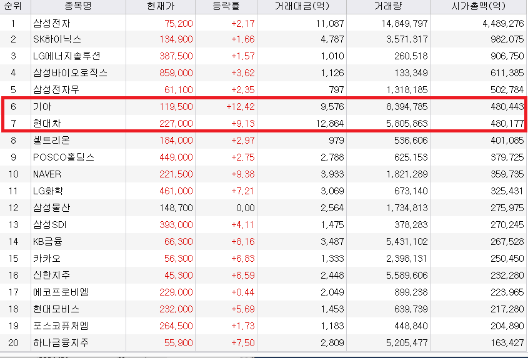The image size is (528, 358).
Task: Click the 982,075 market cap cell
Action: pos(507,39)
